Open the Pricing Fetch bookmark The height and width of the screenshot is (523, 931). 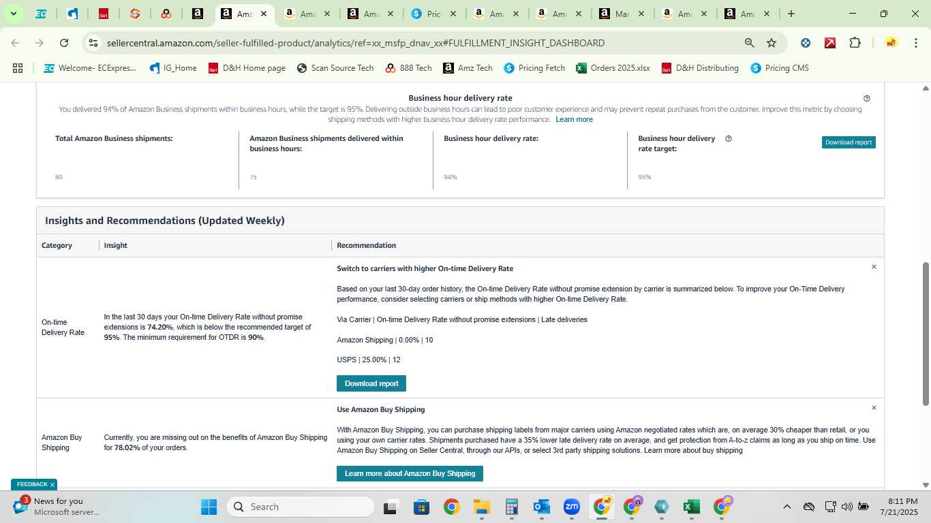(534, 68)
